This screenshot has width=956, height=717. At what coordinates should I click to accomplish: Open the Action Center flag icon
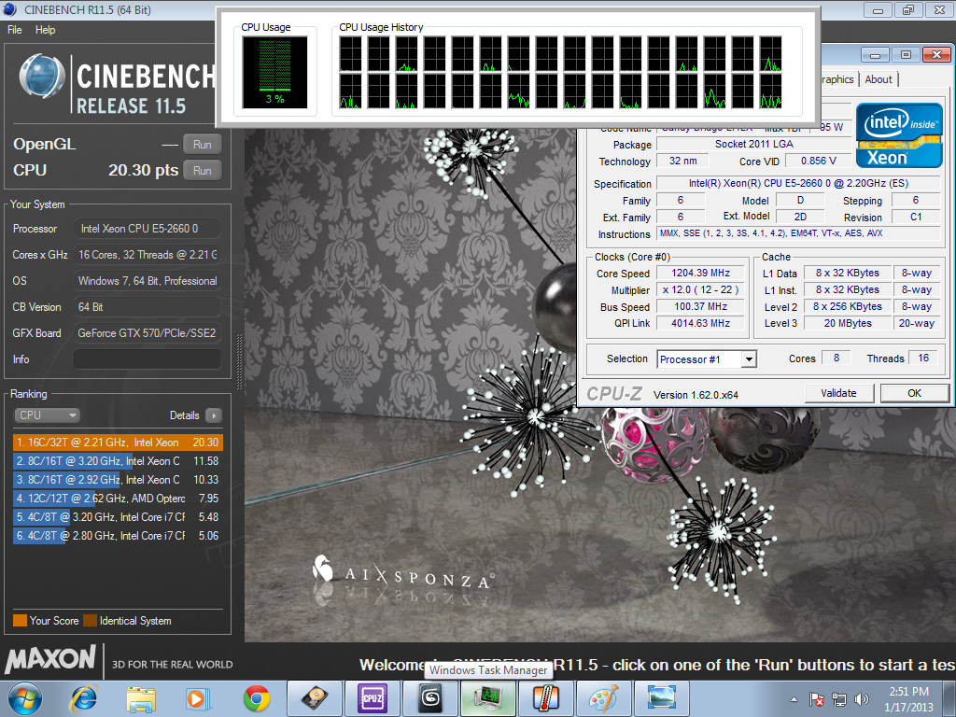(816, 699)
